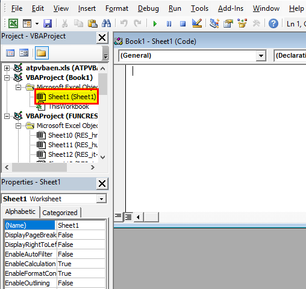
Task: Open the Format menu
Action: (117, 8)
